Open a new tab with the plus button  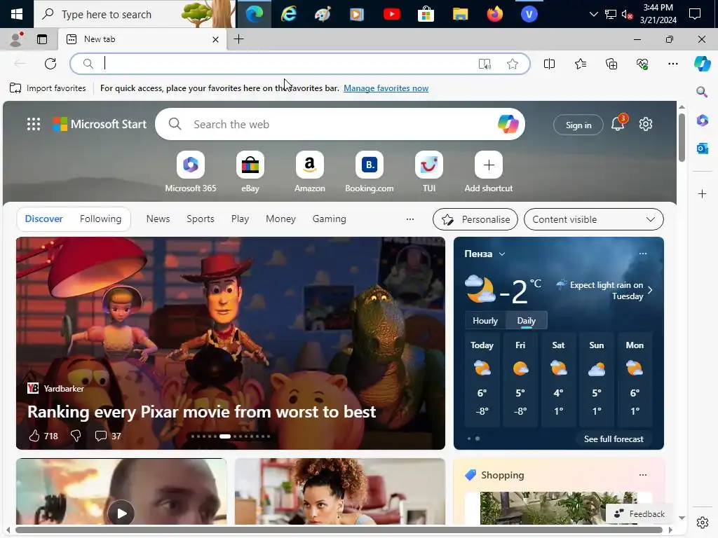[x=238, y=39]
